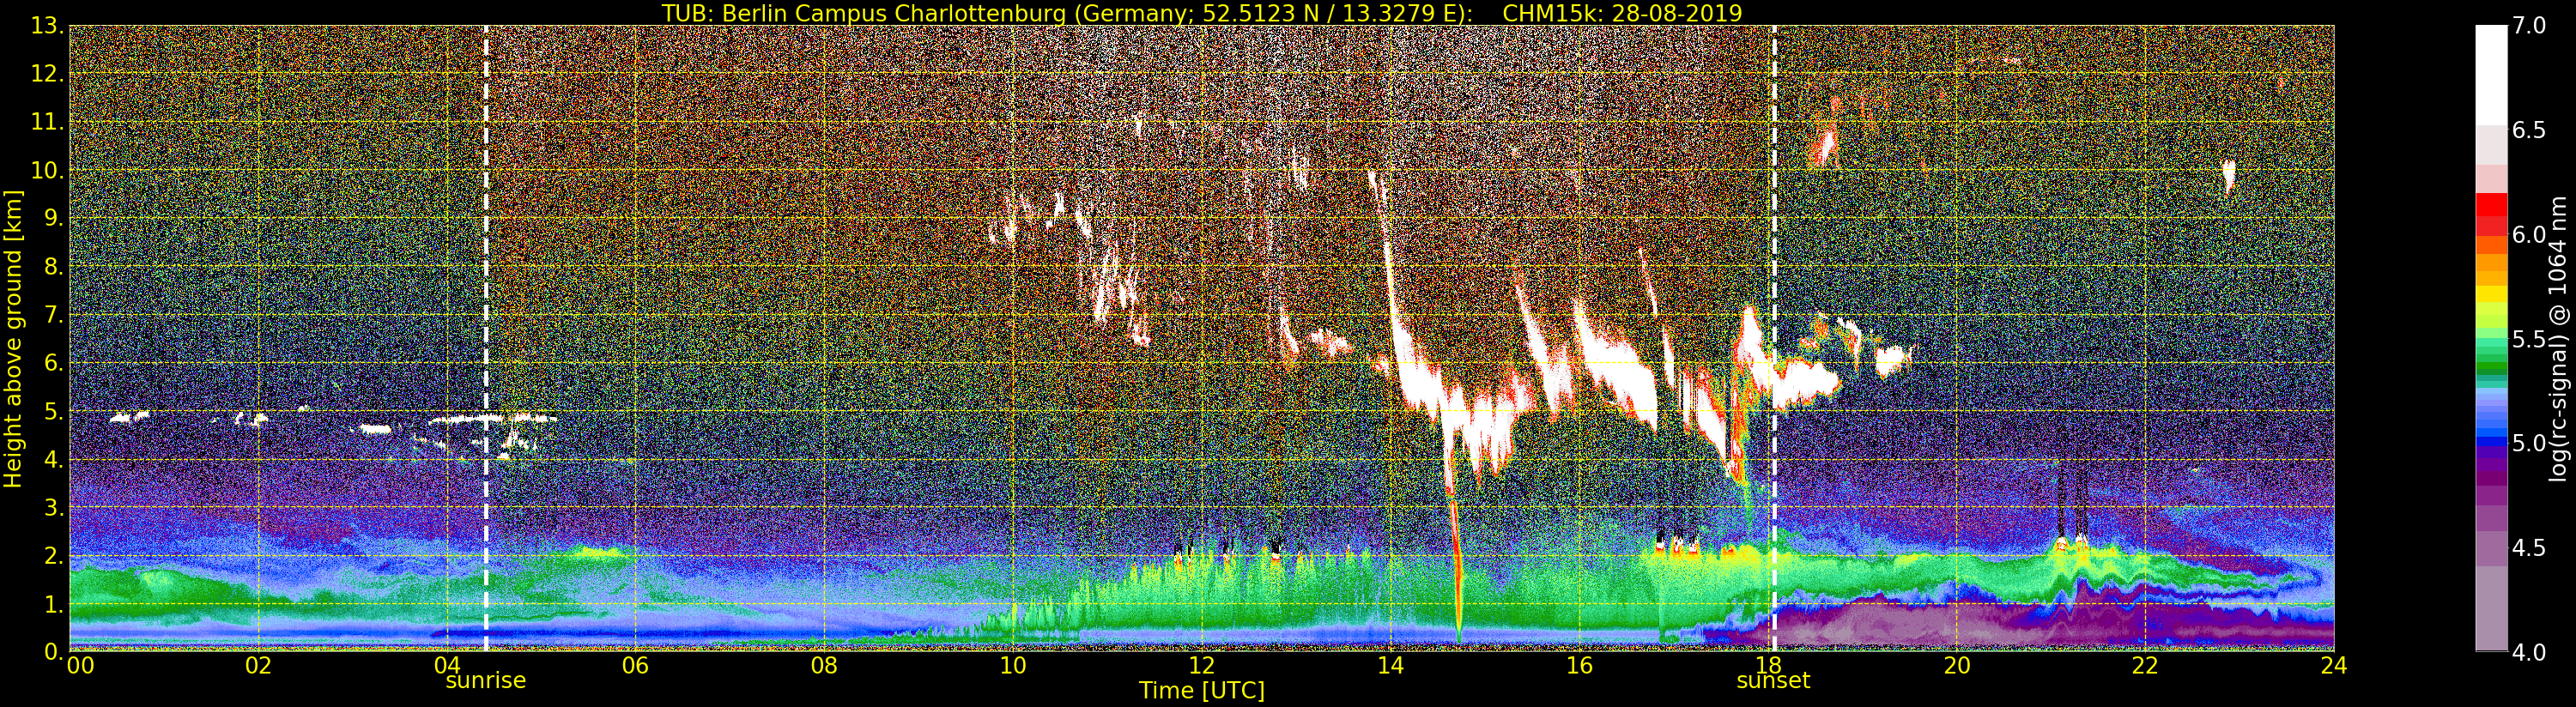Click the '16' tick on the time axis
2576x707 pixels.
coord(1579,666)
